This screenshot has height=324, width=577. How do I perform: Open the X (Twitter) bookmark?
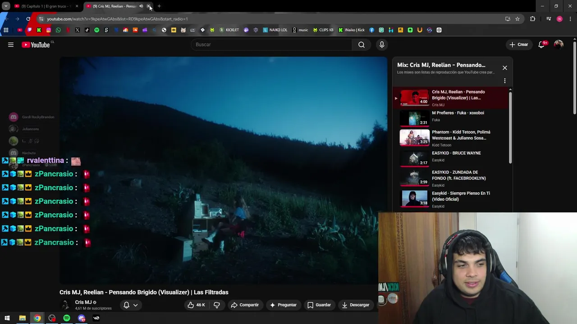point(78,30)
